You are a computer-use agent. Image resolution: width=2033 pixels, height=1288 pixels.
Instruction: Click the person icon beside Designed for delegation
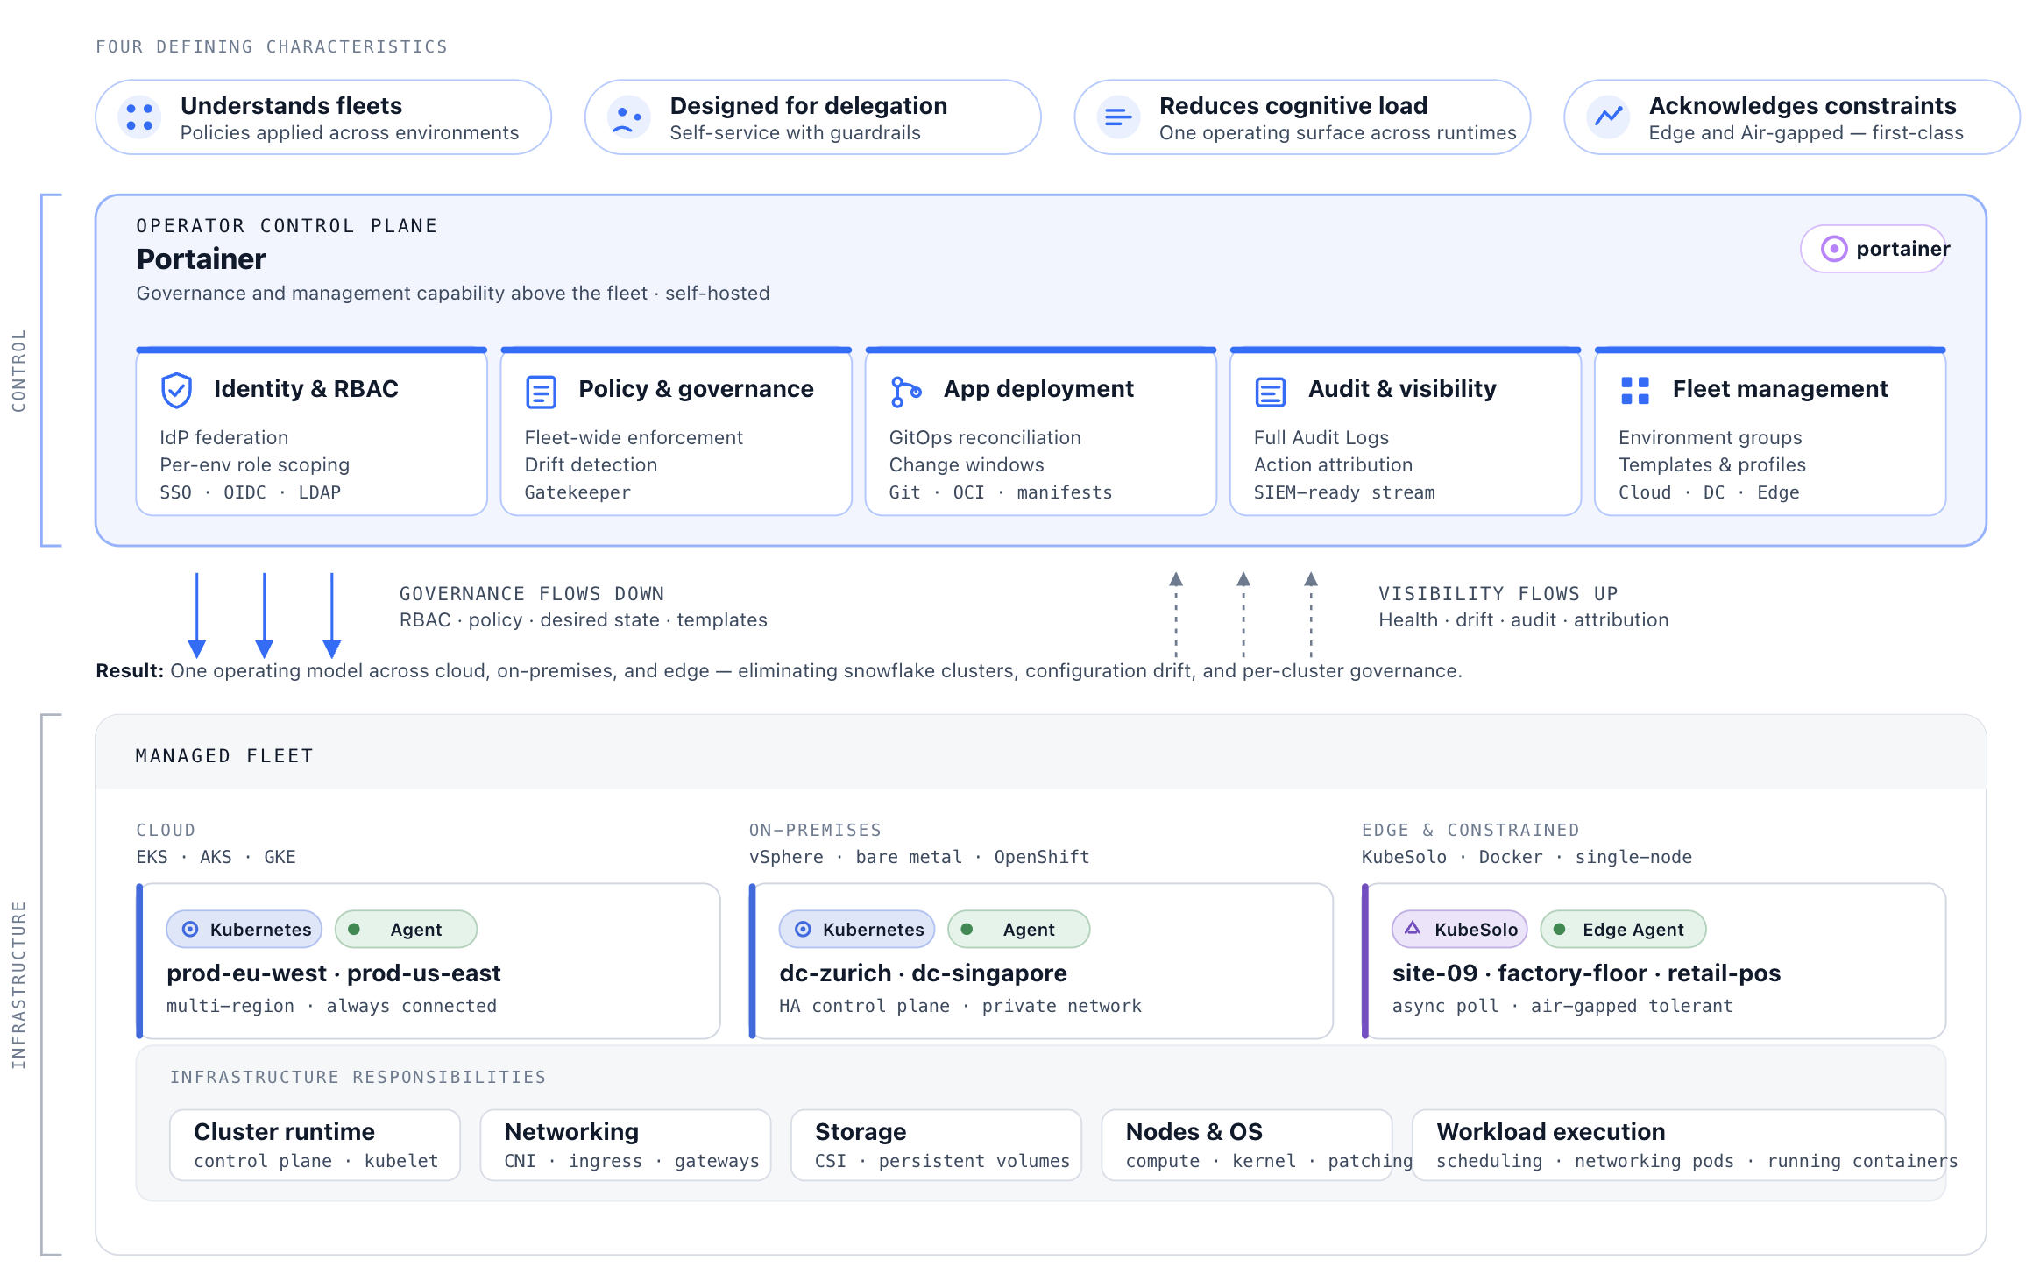coord(628,117)
